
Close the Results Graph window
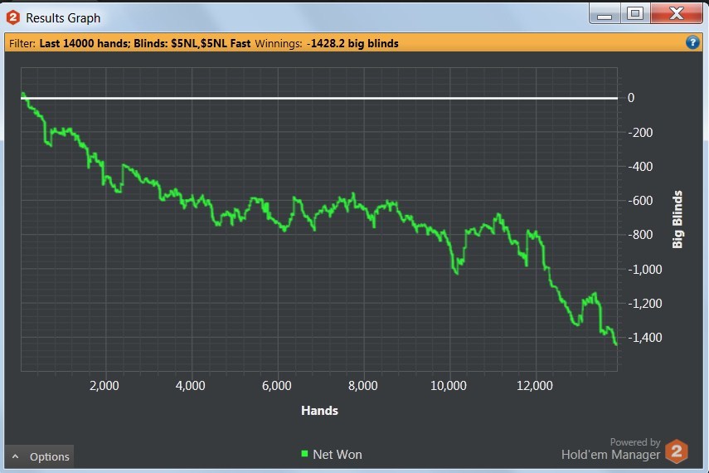[x=676, y=13]
